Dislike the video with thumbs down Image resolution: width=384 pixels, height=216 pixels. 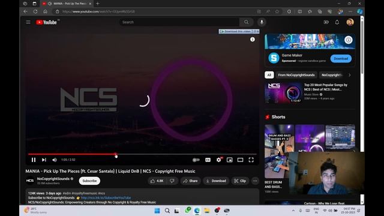point(172,181)
